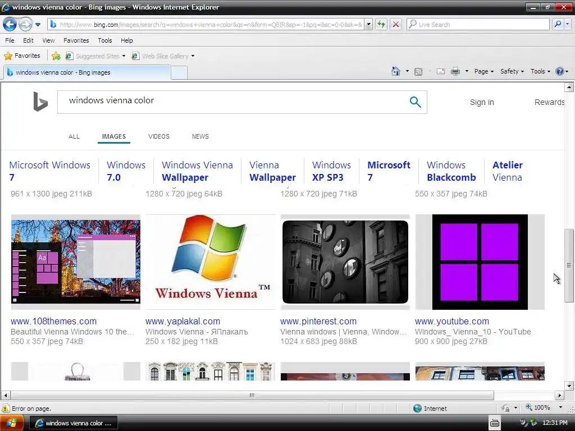Screen dimensions: 575x431
Task: Open the Page command bar menu
Action: click(x=483, y=71)
